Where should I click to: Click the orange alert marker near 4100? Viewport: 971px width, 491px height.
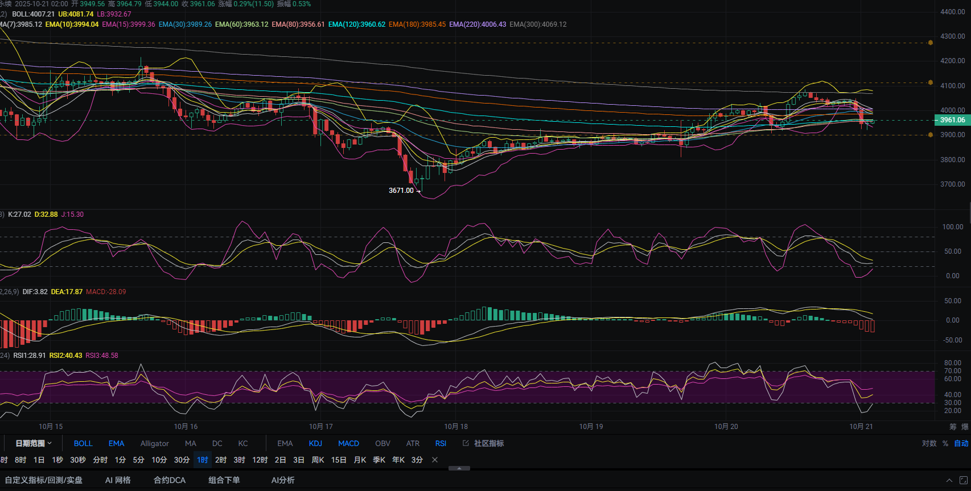(x=930, y=82)
